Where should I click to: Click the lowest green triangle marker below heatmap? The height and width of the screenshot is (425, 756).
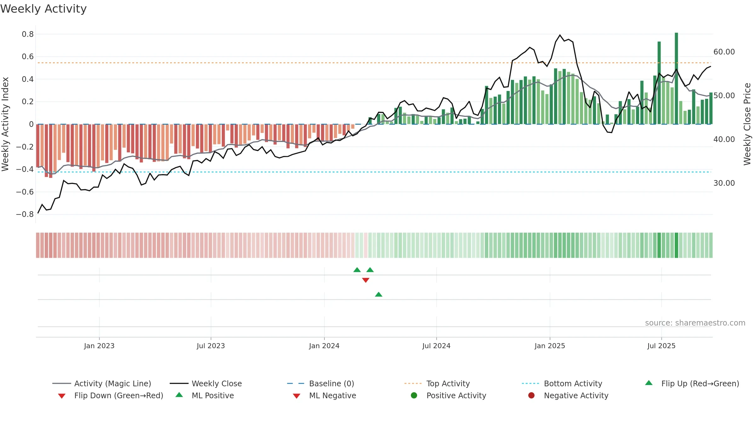click(x=379, y=294)
